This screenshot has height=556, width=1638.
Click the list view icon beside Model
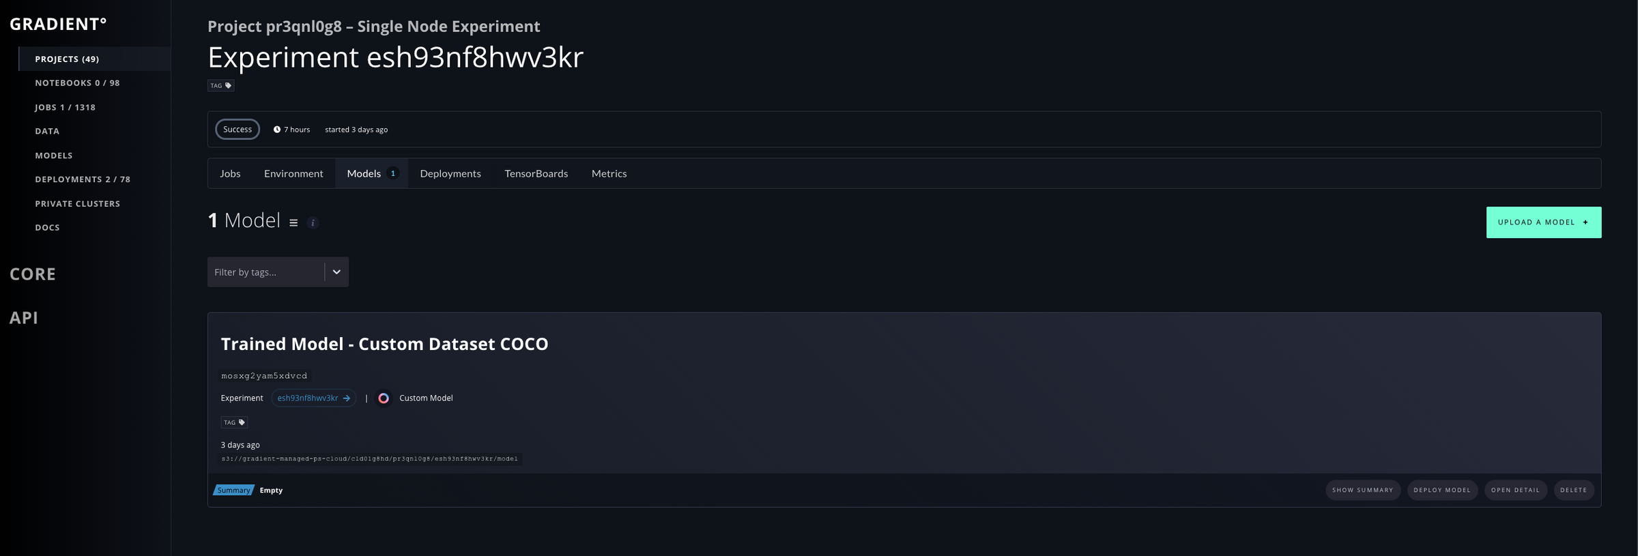click(293, 222)
